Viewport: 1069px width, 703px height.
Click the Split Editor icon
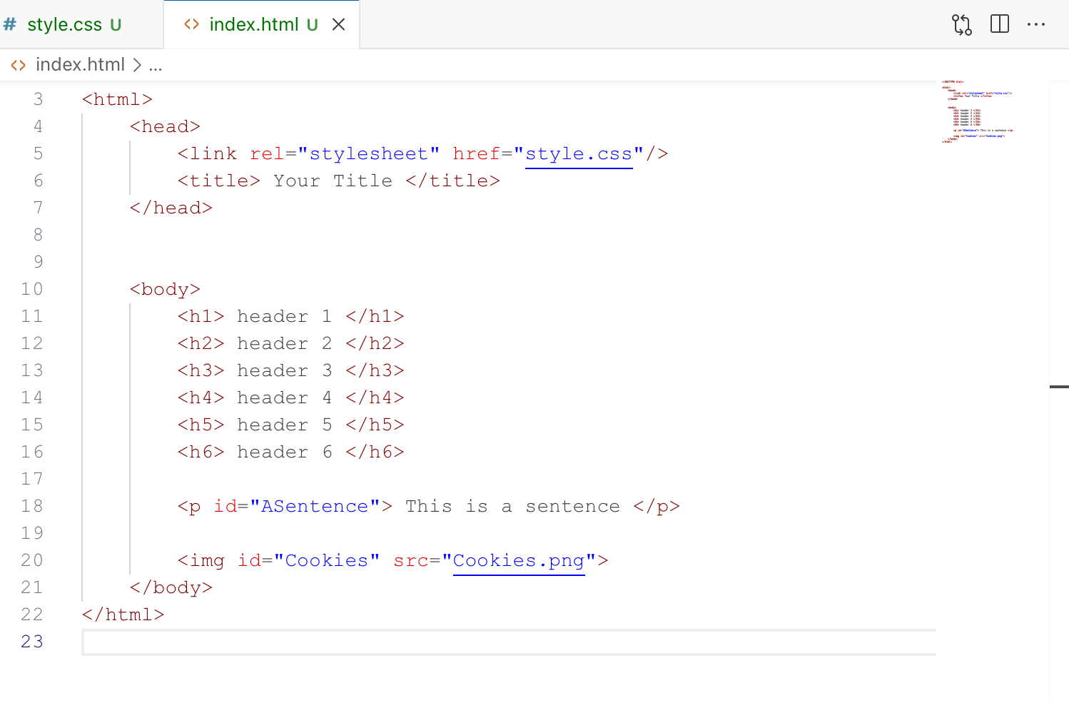[1000, 24]
